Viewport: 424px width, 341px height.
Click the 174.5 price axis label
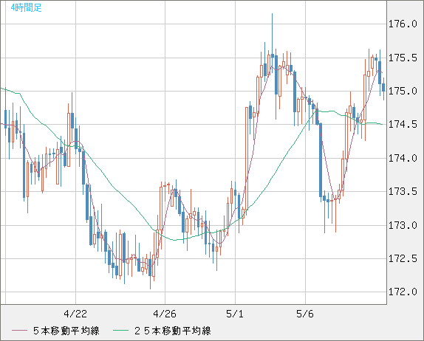click(x=403, y=125)
